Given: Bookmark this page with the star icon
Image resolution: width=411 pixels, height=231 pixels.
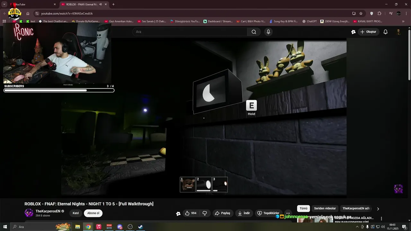Looking at the screenshot, I should click(361, 13).
